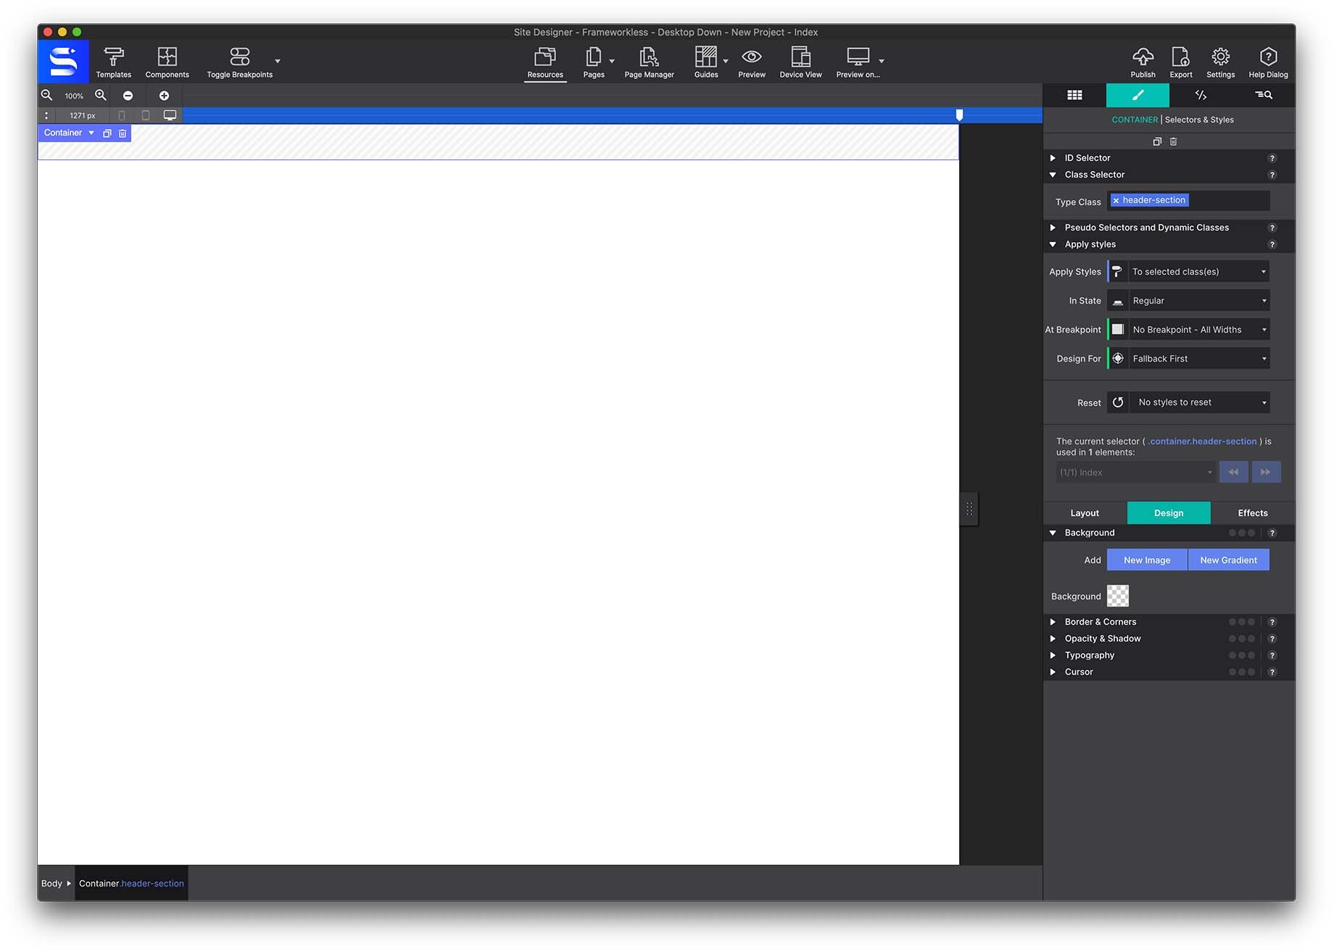Viewport: 1334px width, 951px height.
Task: Click the viewport width slider handle
Action: point(959,115)
